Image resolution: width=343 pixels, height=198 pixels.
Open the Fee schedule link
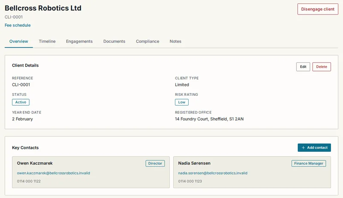coord(18,25)
